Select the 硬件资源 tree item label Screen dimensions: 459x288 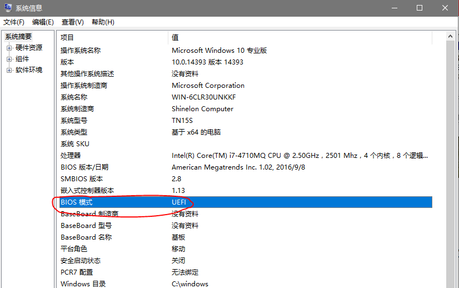click(x=29, y=47)
